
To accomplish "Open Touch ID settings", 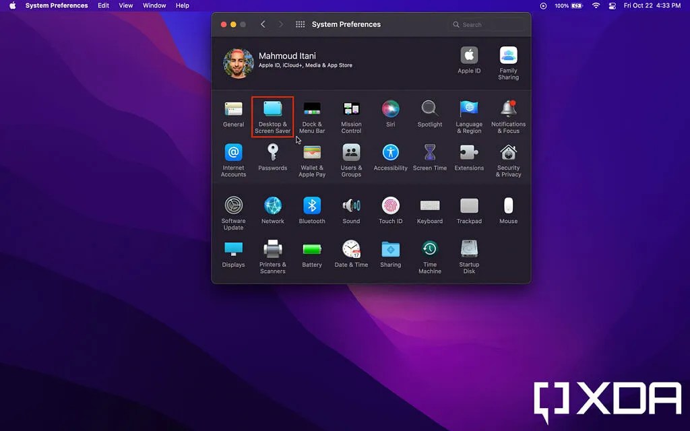I will pyautogui.click(x=390, y=209).
